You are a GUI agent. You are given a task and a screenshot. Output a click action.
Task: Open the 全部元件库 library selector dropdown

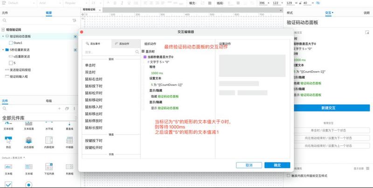(39, 118)
